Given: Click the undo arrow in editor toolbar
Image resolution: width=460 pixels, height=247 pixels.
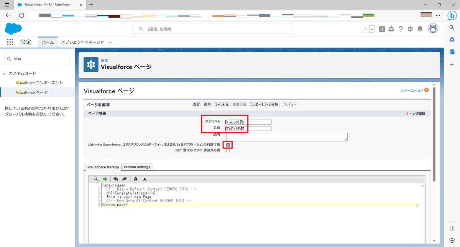Looking at the screenshot, I should tap(116, 179).
